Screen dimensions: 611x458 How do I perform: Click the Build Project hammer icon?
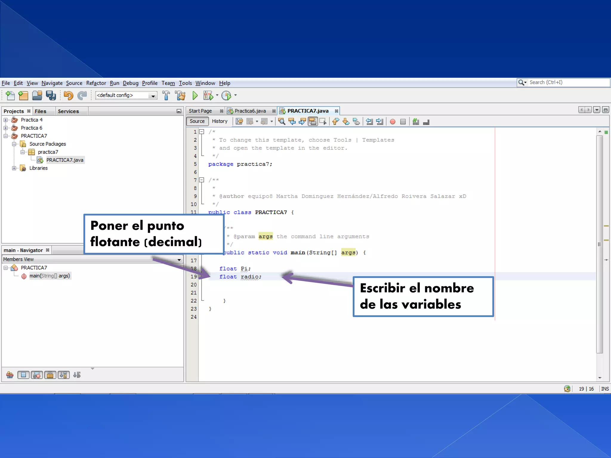166,95
